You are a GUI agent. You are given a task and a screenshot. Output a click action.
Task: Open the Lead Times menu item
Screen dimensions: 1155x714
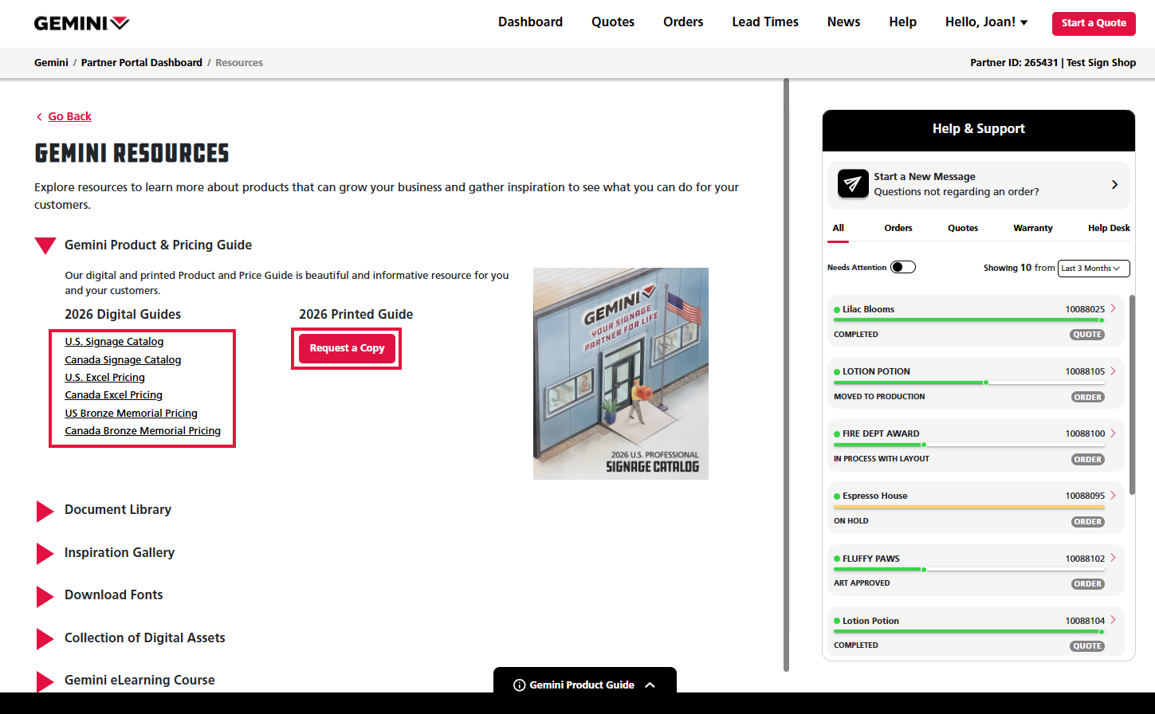pyautogui.click(x=764, y=22)
